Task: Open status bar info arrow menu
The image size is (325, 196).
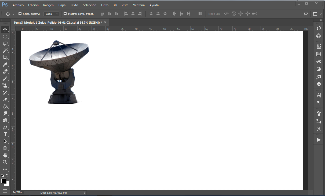Action: [85, 193]
